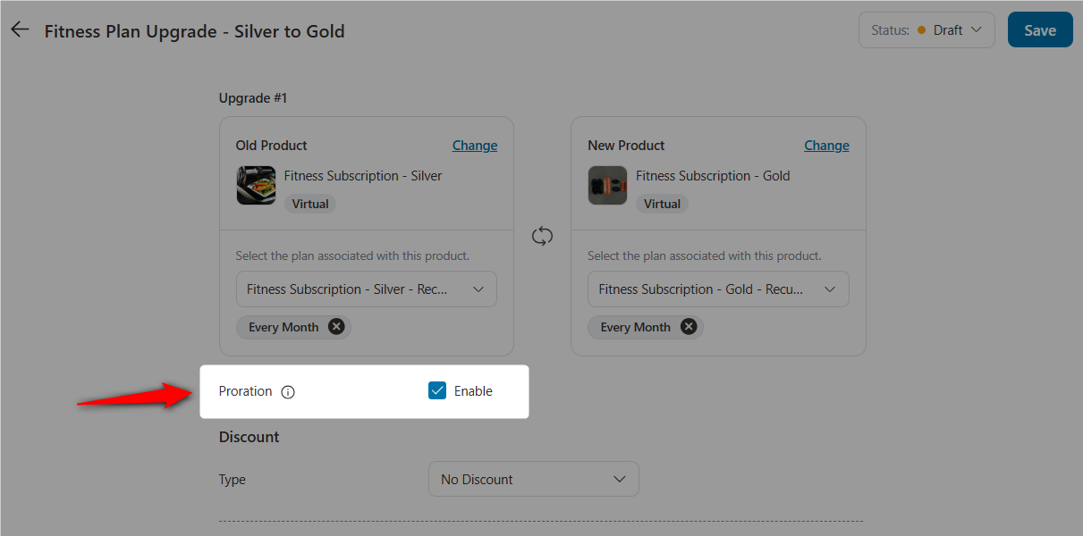Open the old product plan dropdown
The height and width of the screenshot is (536, 1083).
click(x=366, y=289)
